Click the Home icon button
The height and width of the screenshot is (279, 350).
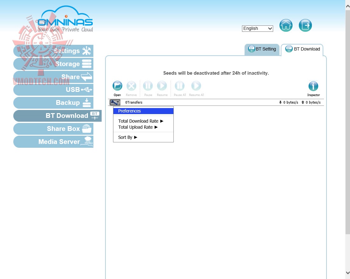[286, 25]
